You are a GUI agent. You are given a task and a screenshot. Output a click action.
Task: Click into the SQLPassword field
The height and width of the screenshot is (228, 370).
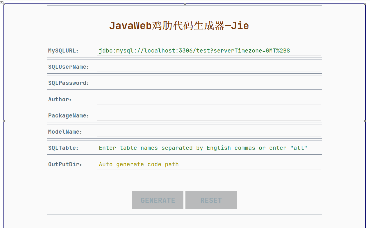[x=209, y=83]
